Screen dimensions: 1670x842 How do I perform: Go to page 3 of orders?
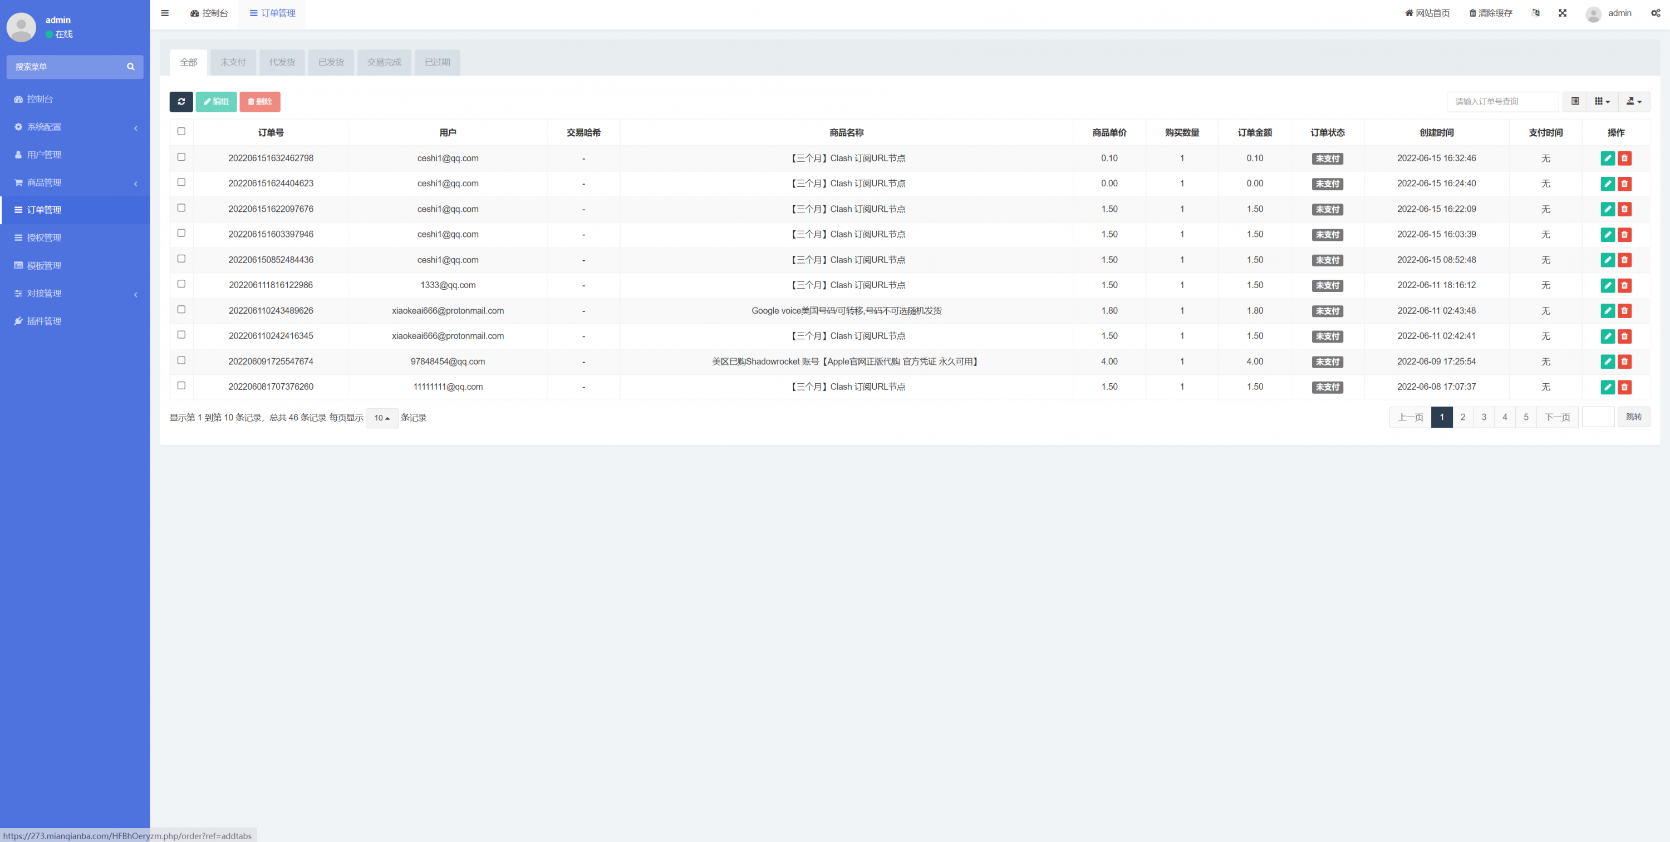click(x=1484, y=417)
